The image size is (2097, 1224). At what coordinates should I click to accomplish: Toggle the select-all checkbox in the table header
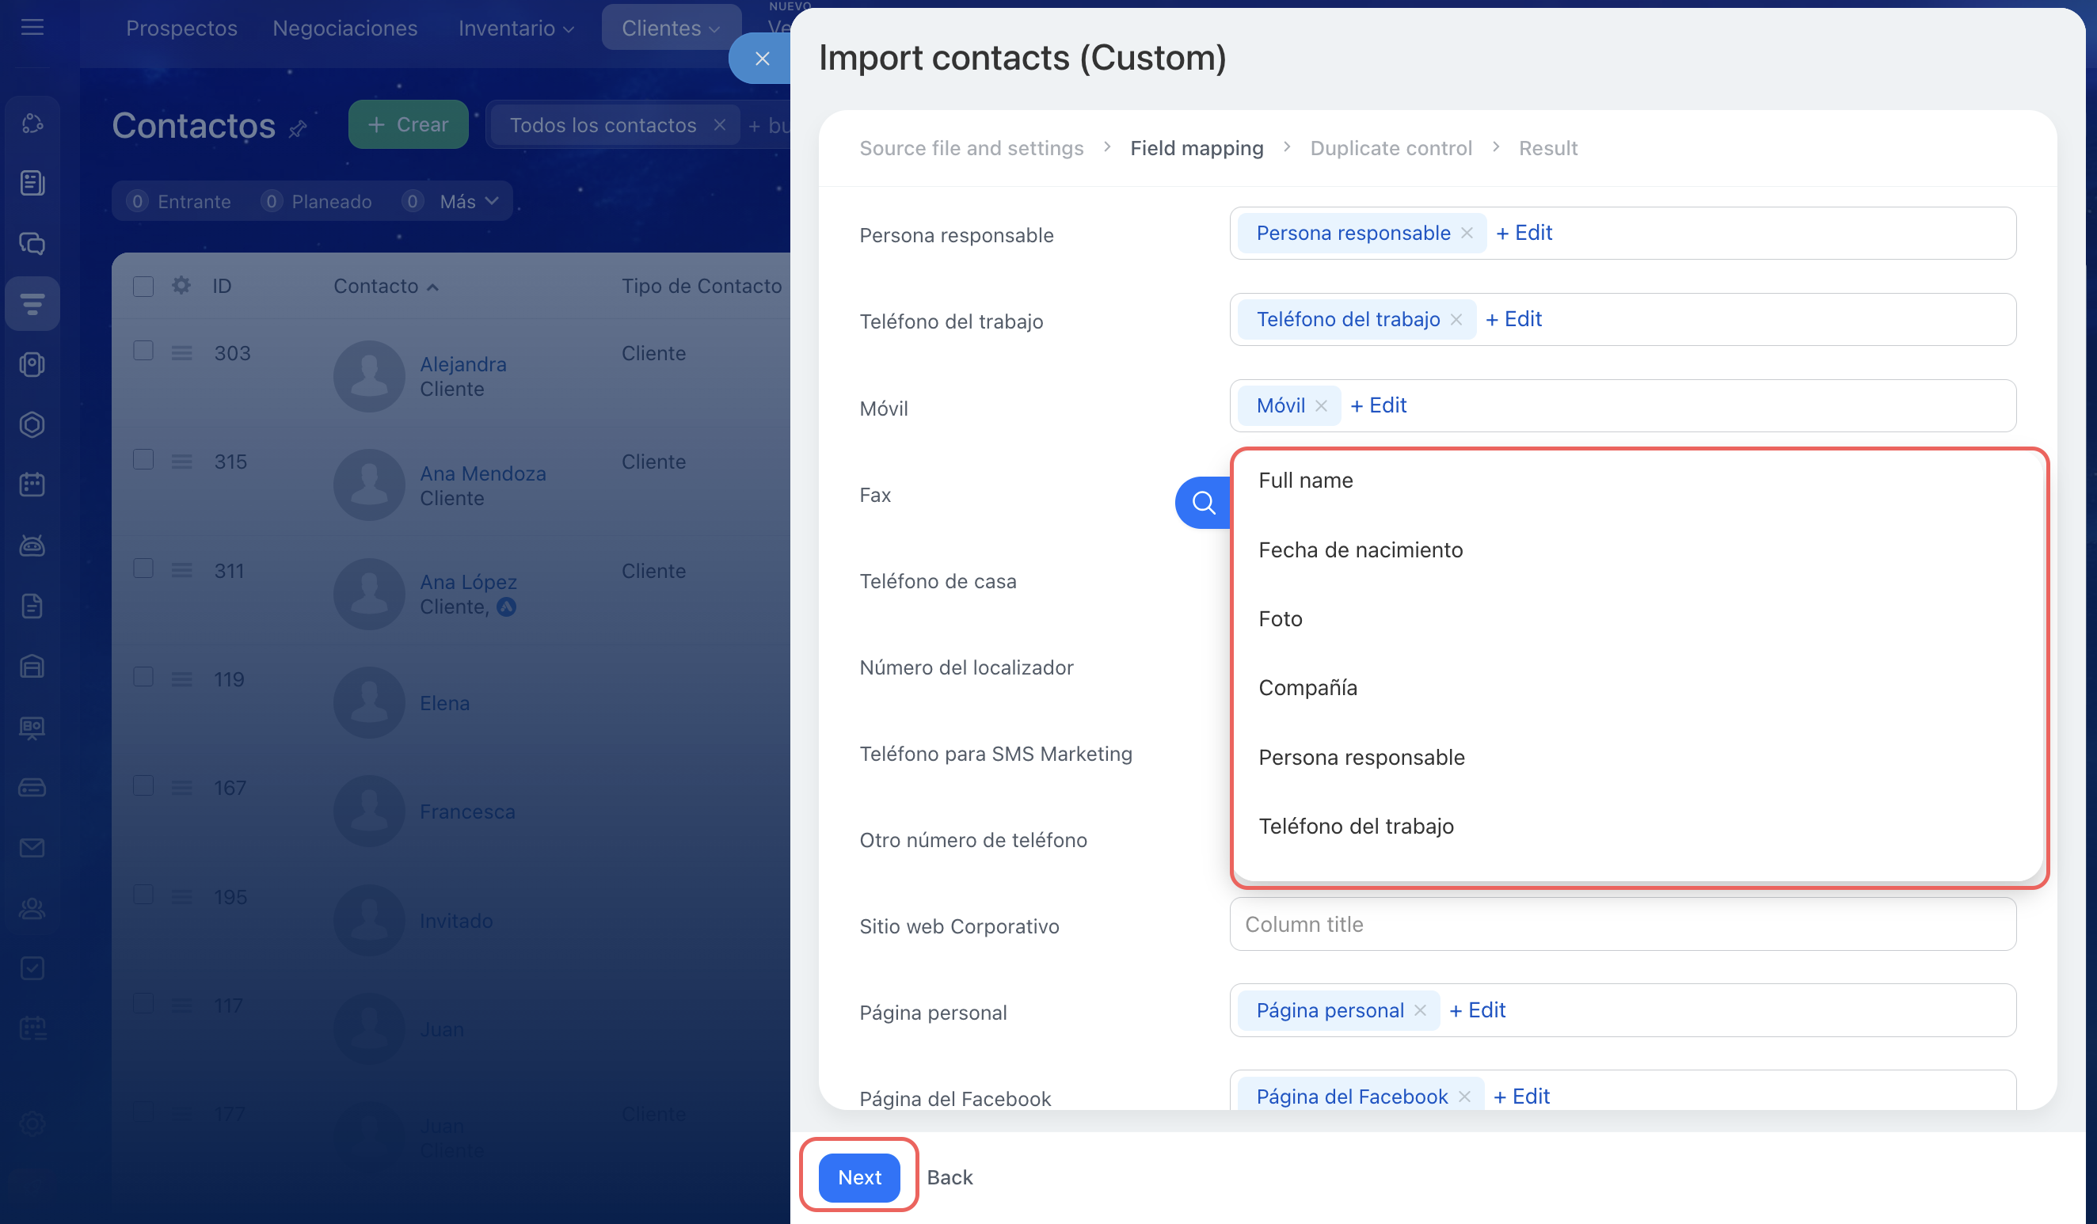(143, 287)
